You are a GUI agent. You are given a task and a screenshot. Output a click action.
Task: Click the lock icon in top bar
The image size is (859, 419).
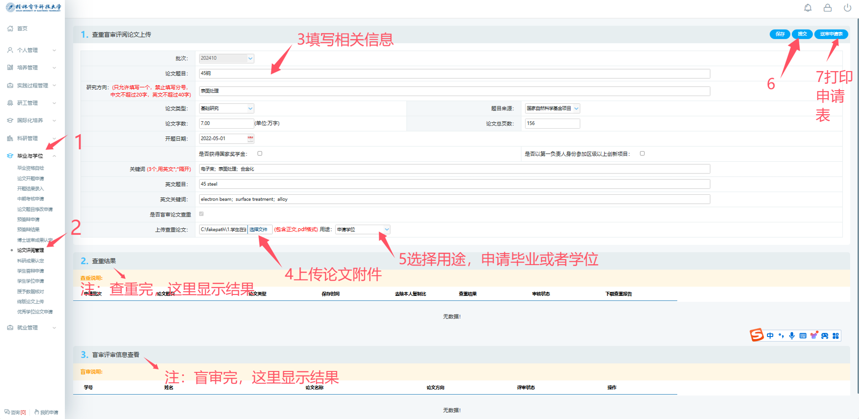click(x=828, y=8)
